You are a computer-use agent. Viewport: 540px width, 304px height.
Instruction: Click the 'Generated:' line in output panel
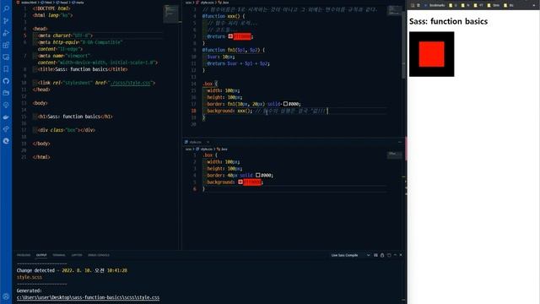tap(30, 290)
